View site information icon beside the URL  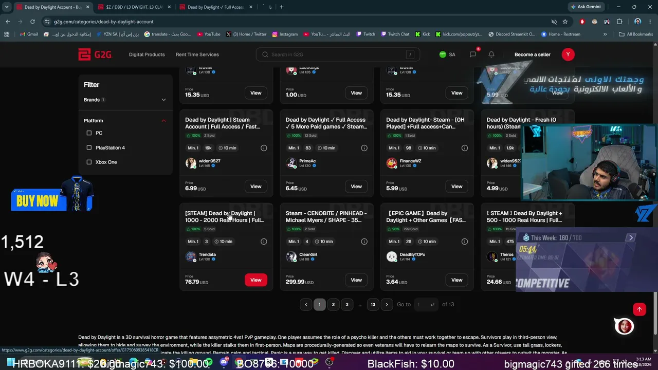[x=47, y=22]
